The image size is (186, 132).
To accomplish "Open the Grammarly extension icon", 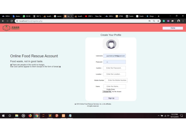I will tap(164, 21).
